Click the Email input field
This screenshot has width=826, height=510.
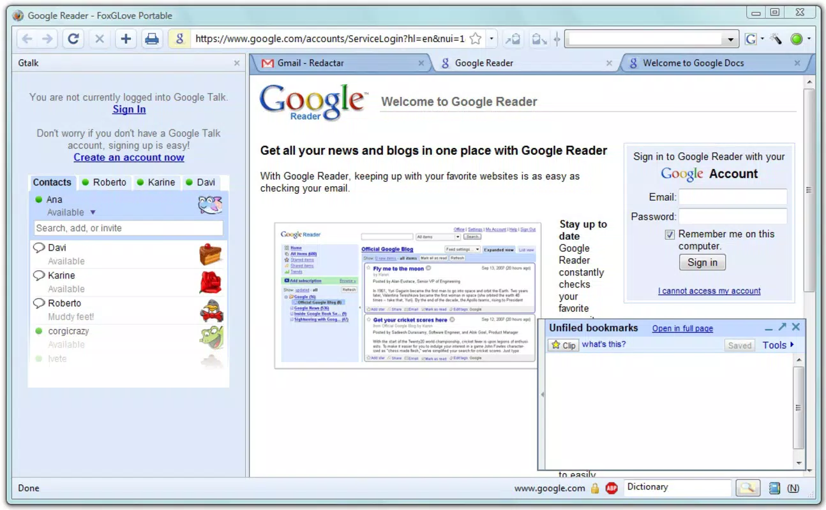coord(733,197)
